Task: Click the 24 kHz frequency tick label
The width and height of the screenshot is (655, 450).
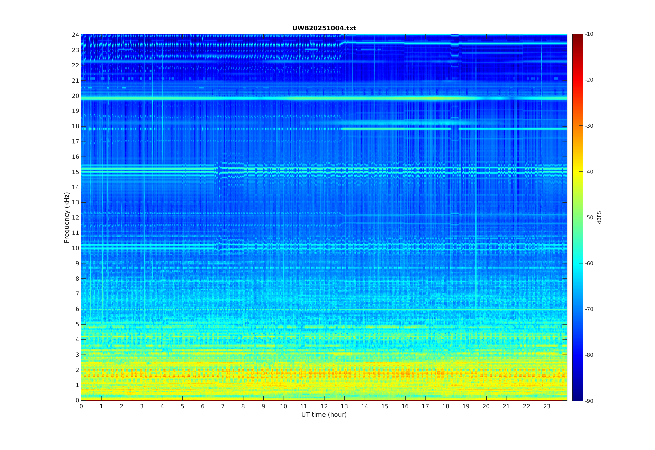Action: pos(75,35)
